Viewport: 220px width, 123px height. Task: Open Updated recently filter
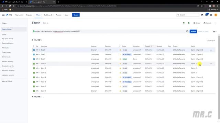8,75
